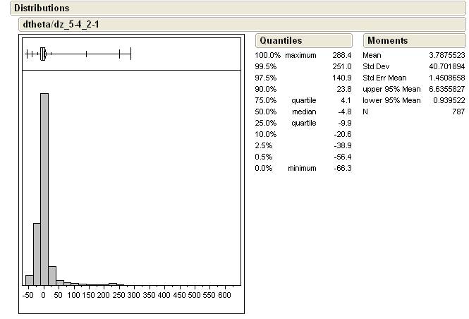Collapse the Moments section header

point(387,41)
